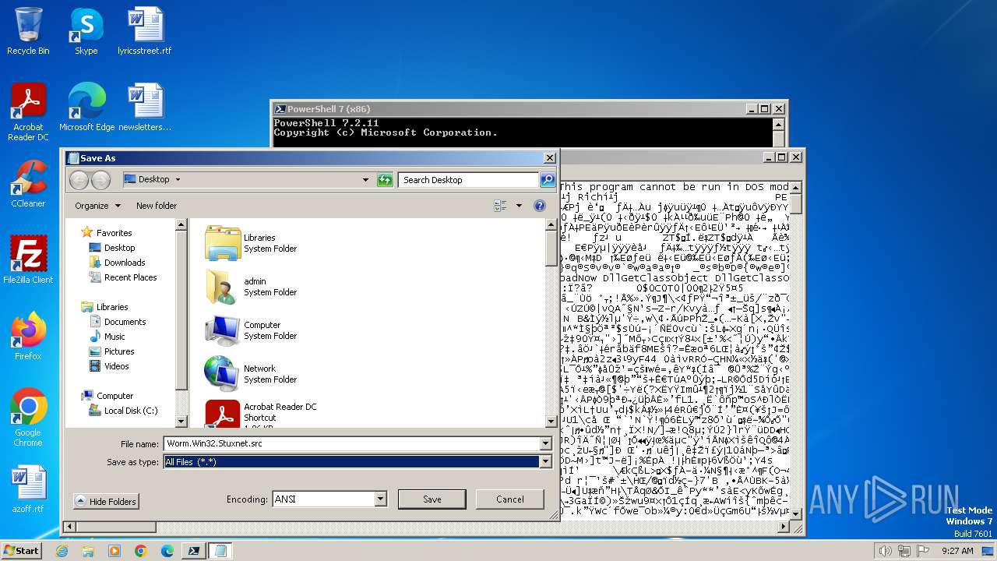This screenshot has width=997, height=561.
Task: Open the PowerShell taskbar button
Action: pos(193,551)
